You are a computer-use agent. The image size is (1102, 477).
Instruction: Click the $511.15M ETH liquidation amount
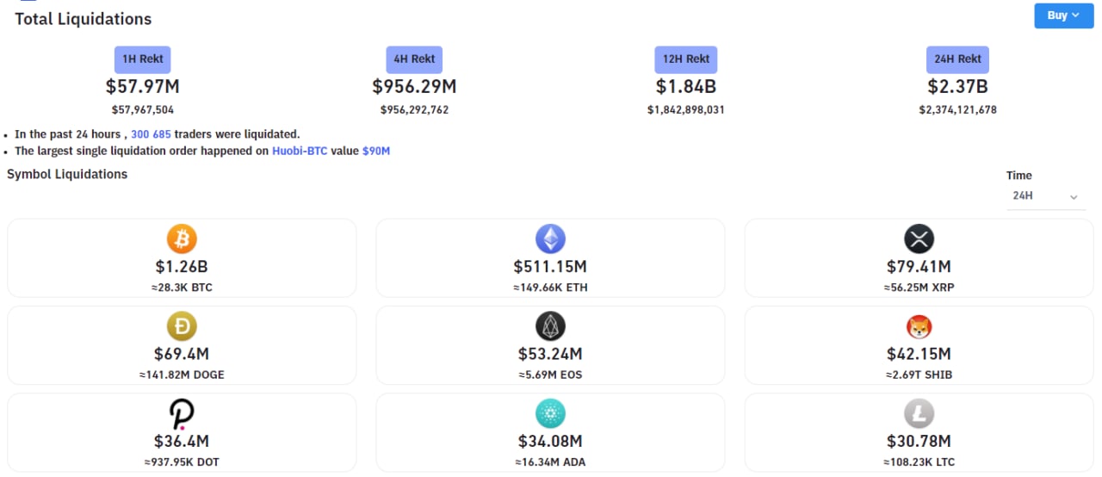click(x=550, y=267)
